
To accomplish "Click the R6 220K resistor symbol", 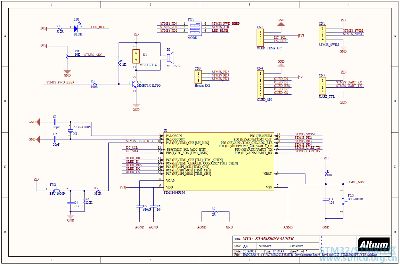I will click(x=84, y=201).
